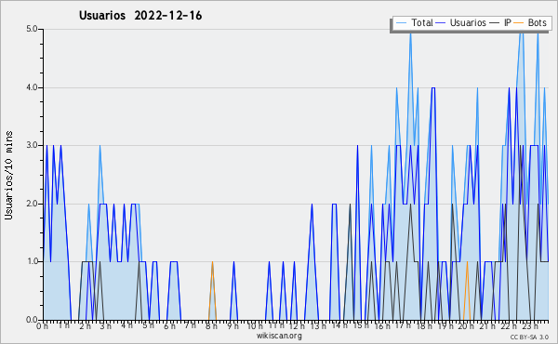Click the y-axis value 3.0
This screenshot has height=344, width=558.
pyautogui.click(x=32, y=145)
